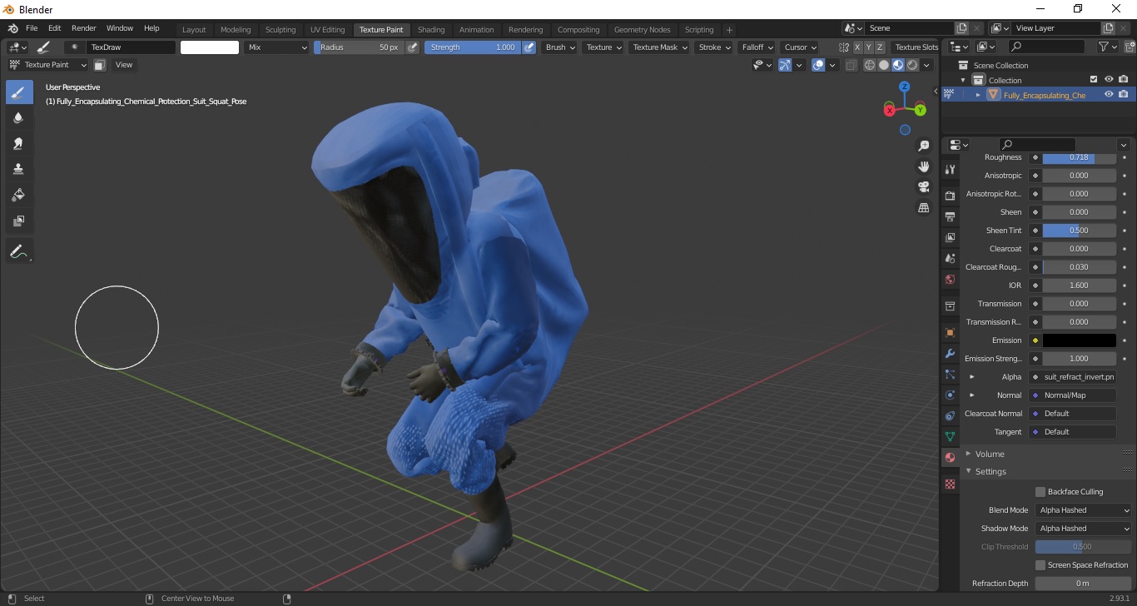Select the Fill bucket tool
The width and height of the screenshot is (1137, 606).
pyautogui.click(x=19, y=195)
